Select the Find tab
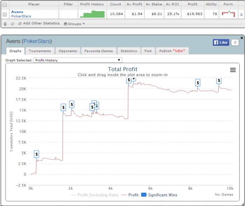 pos(148,51)
